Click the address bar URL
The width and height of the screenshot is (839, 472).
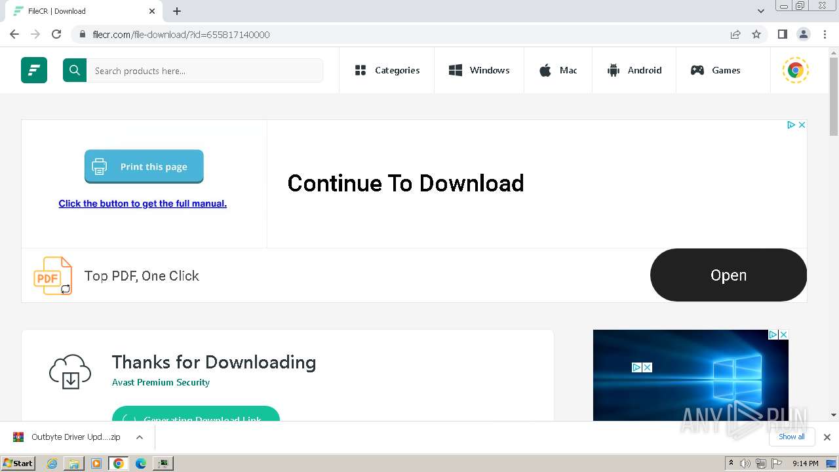tap(181, 34)
